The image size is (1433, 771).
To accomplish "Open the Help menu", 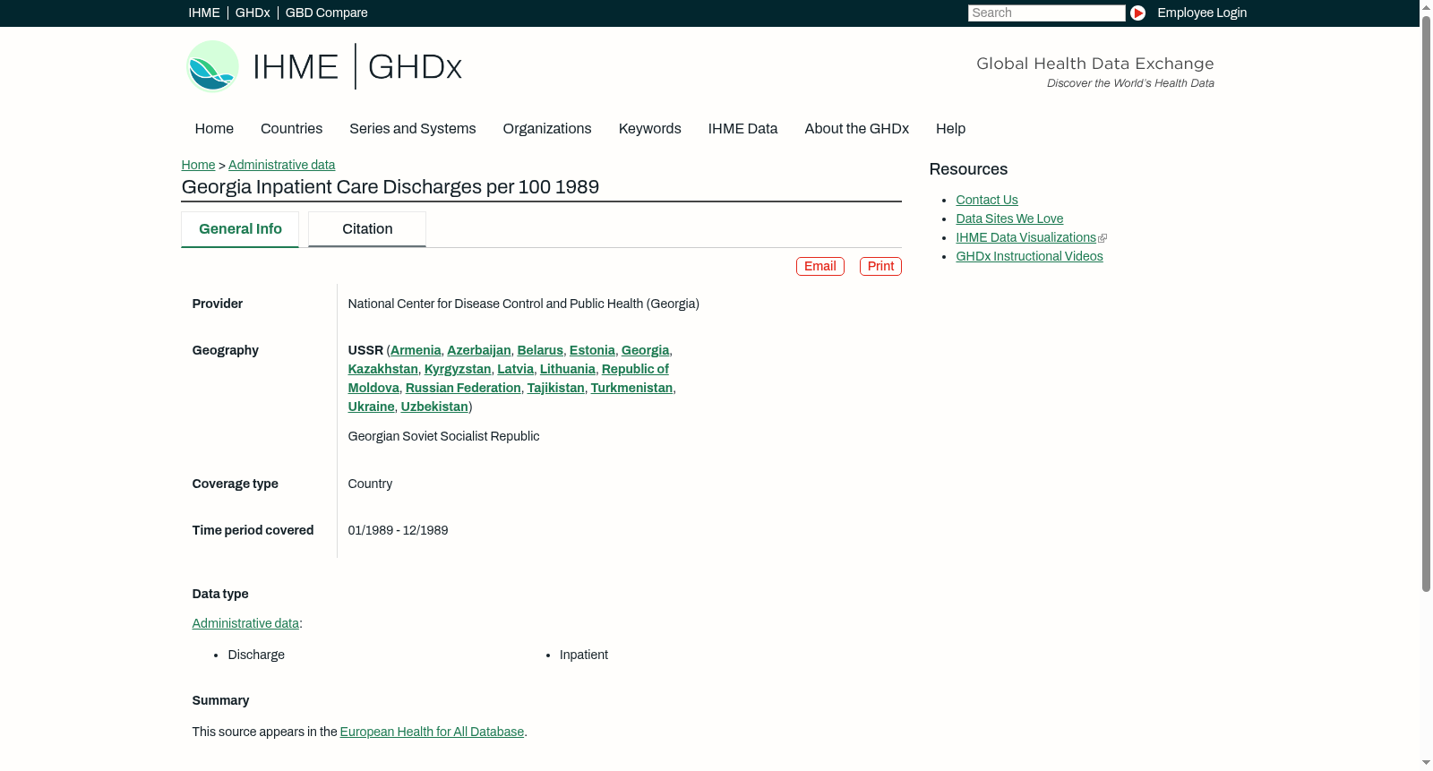I will [951, 129].
